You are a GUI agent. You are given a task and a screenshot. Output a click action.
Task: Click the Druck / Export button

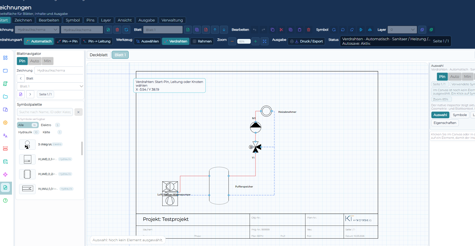306,41
